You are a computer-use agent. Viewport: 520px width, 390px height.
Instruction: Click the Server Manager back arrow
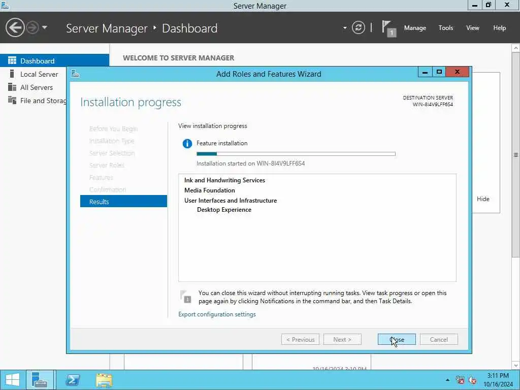15,27
